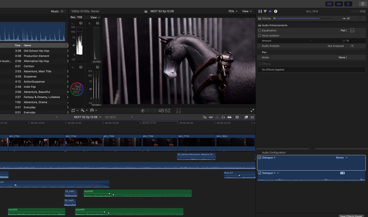The image size is (368, 217).
Task: Open the NEXT S2 Ep.12.09 timeline menu
Action: (88, 117)
